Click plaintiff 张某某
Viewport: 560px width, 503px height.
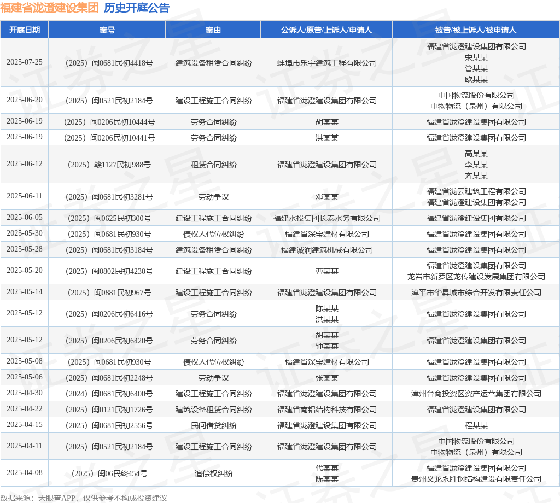point(327,378)
